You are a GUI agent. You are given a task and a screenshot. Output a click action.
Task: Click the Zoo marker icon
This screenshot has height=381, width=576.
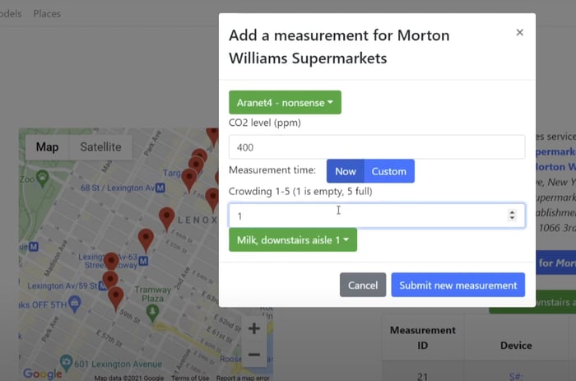click(x=43, y=178)
